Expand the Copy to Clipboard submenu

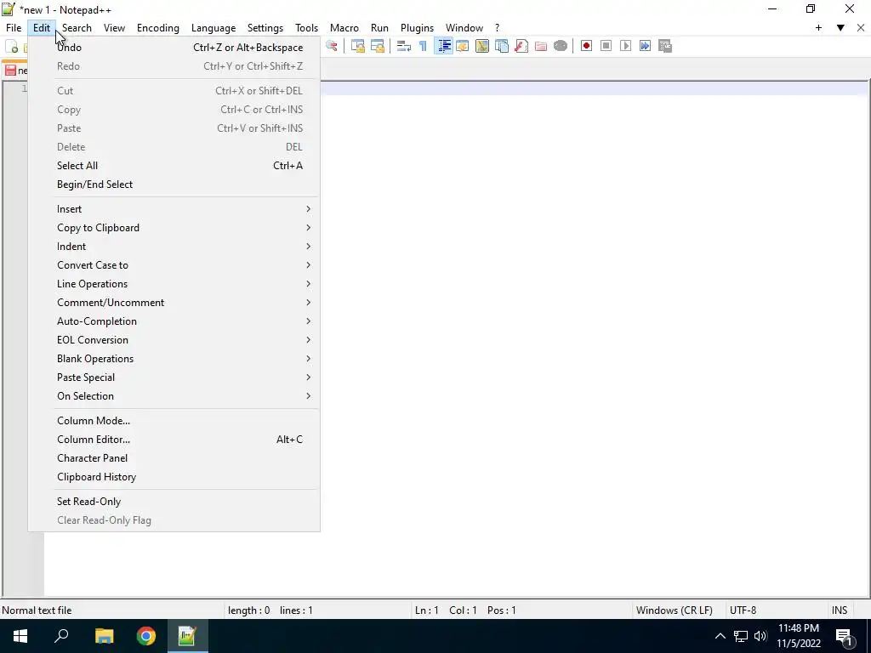[x=174, y=228]
